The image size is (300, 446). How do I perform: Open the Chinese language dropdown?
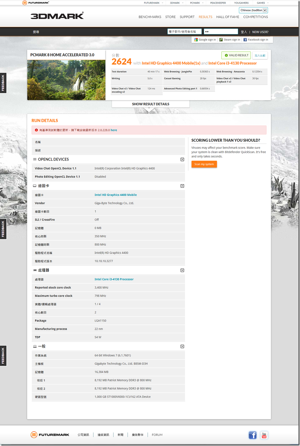tap(253, 10)
